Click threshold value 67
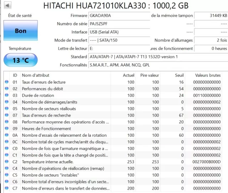This screenshot has height=193, width=228. (x=181, y=115)
